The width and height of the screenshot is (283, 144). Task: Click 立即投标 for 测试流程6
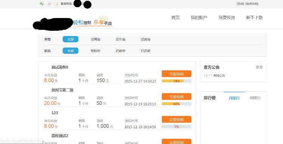point(177,74)
